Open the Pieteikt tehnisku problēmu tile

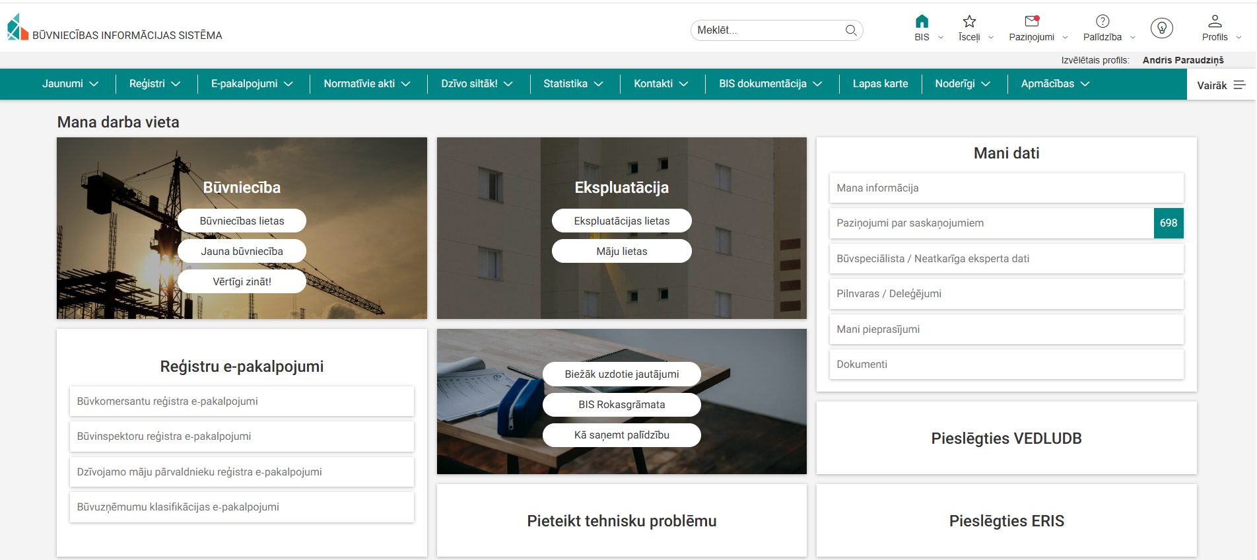[x=621, y=521]
